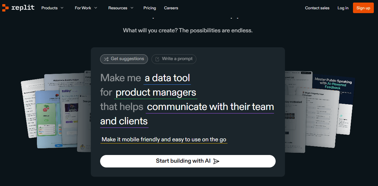Click the Contact sales link

317,8
